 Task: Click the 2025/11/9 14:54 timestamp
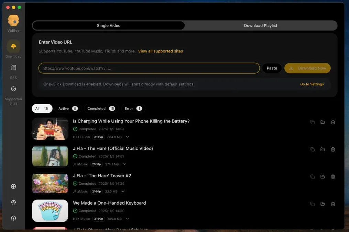(111, 129)
